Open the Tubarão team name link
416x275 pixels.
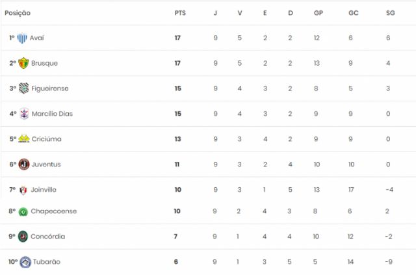(46, 262)
